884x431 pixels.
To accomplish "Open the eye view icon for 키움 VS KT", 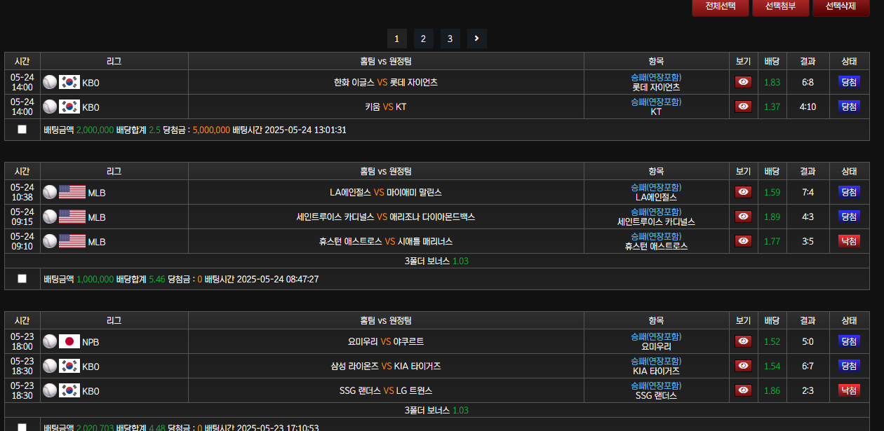I will 743,107.
